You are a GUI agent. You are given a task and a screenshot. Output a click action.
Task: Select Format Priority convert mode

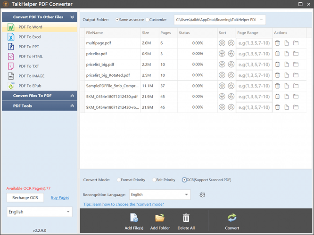119,180
